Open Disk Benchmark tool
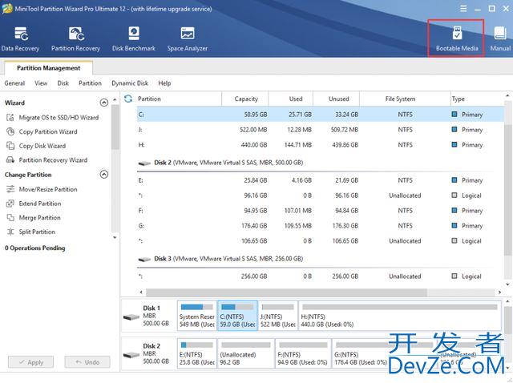The image size is (513, 383). [134, 39]
